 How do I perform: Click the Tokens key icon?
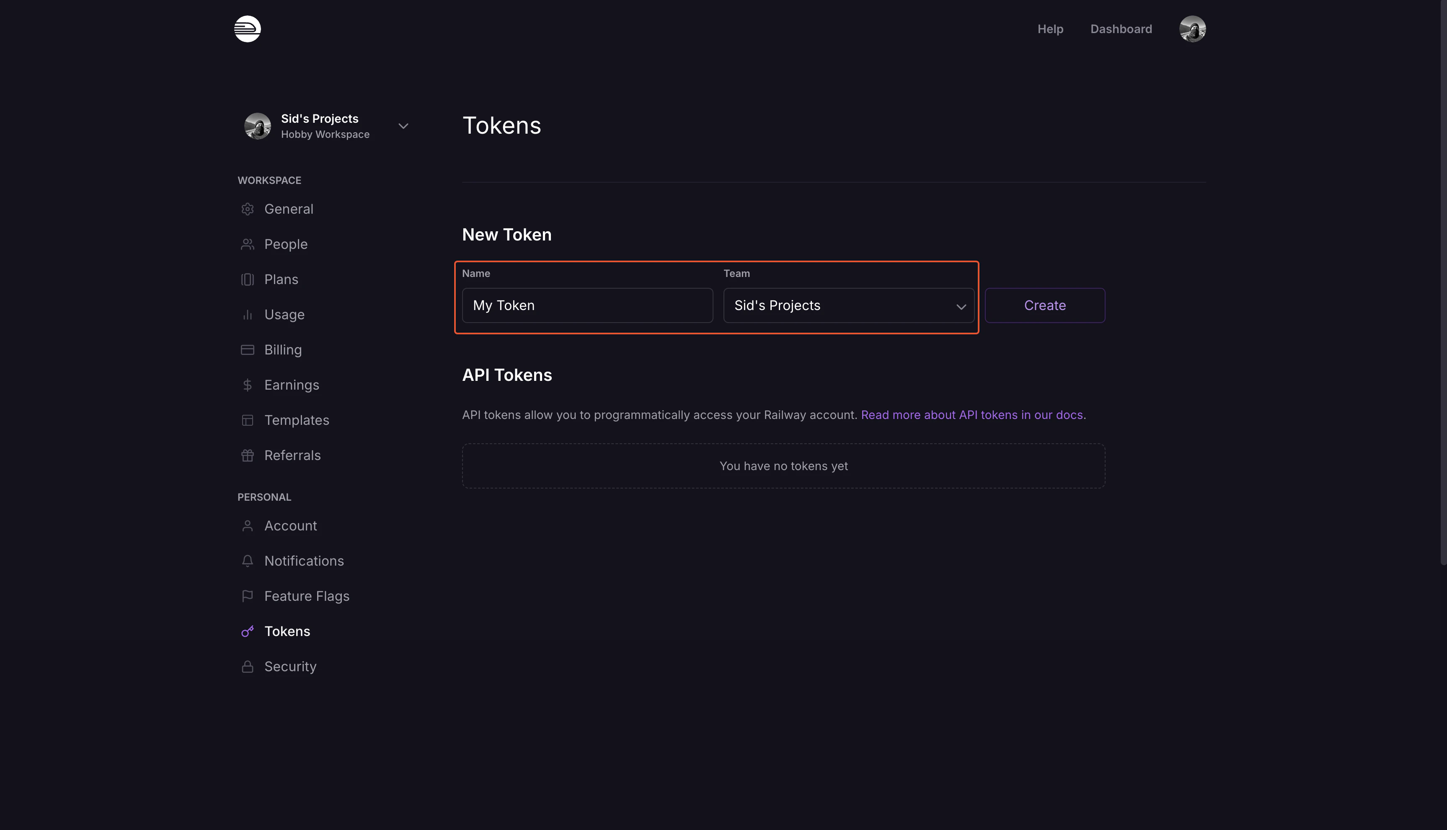[247, 632]
